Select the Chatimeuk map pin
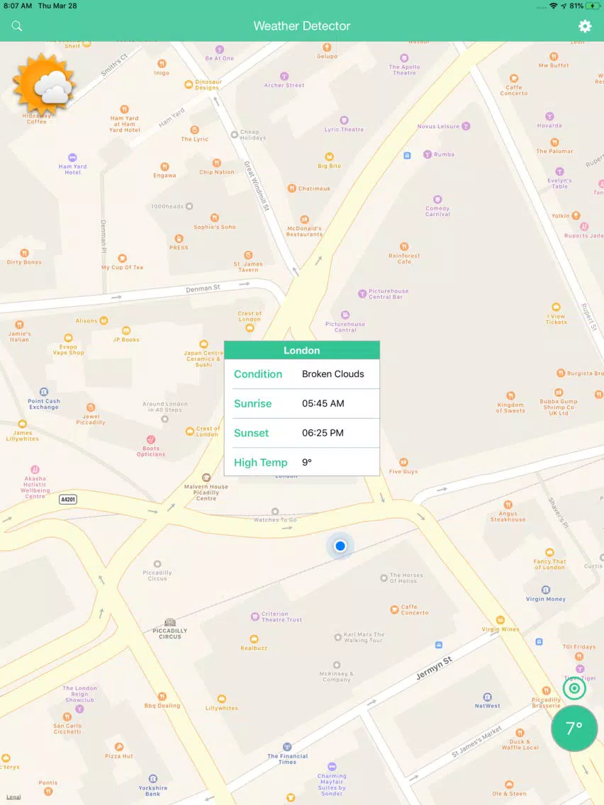 (292, 188)
